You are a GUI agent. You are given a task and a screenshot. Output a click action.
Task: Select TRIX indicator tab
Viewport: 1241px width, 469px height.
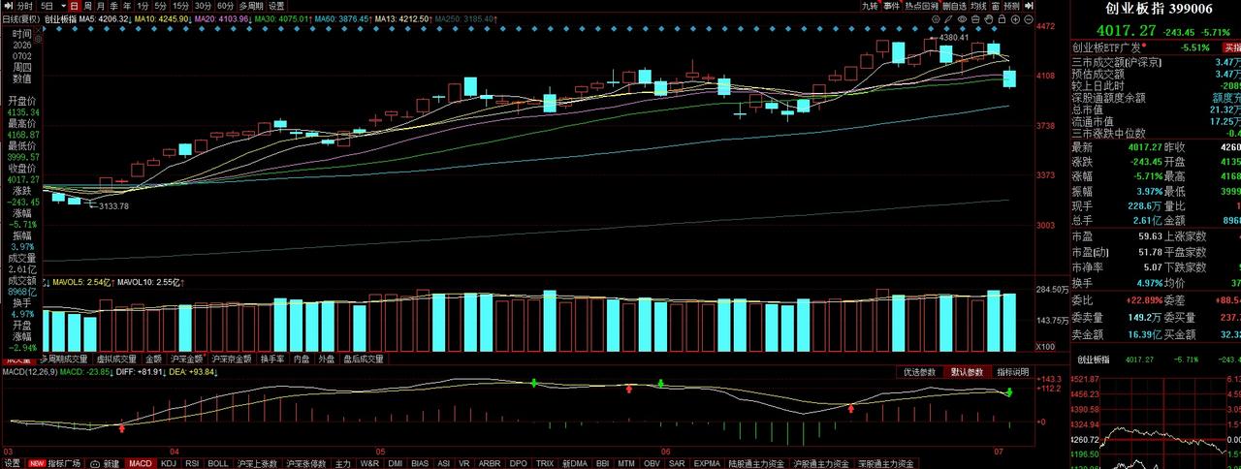tap(545, 463)
